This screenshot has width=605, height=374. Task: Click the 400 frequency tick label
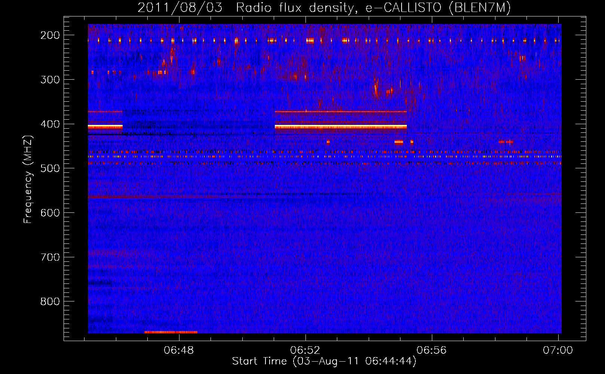click(x=50, y=124)
